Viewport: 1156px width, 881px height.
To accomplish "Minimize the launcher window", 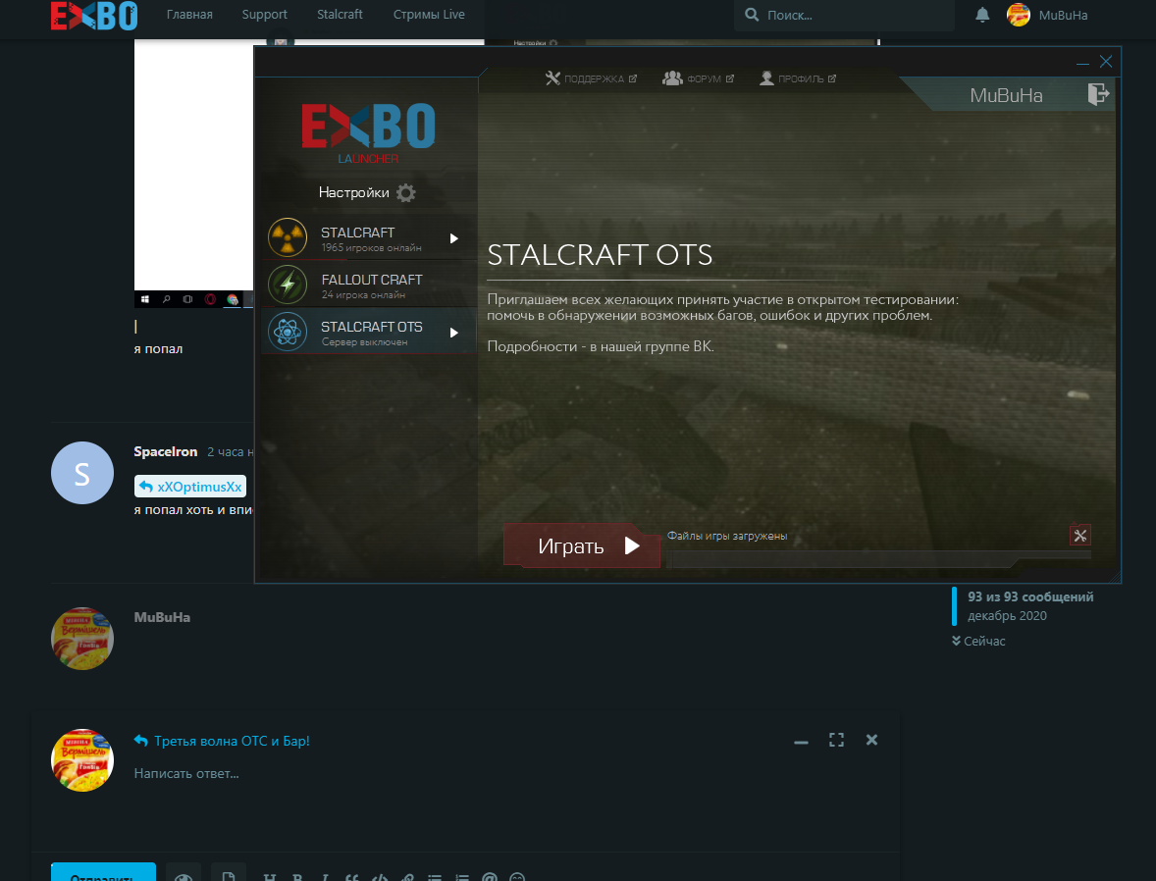I will coord(1082,62).
